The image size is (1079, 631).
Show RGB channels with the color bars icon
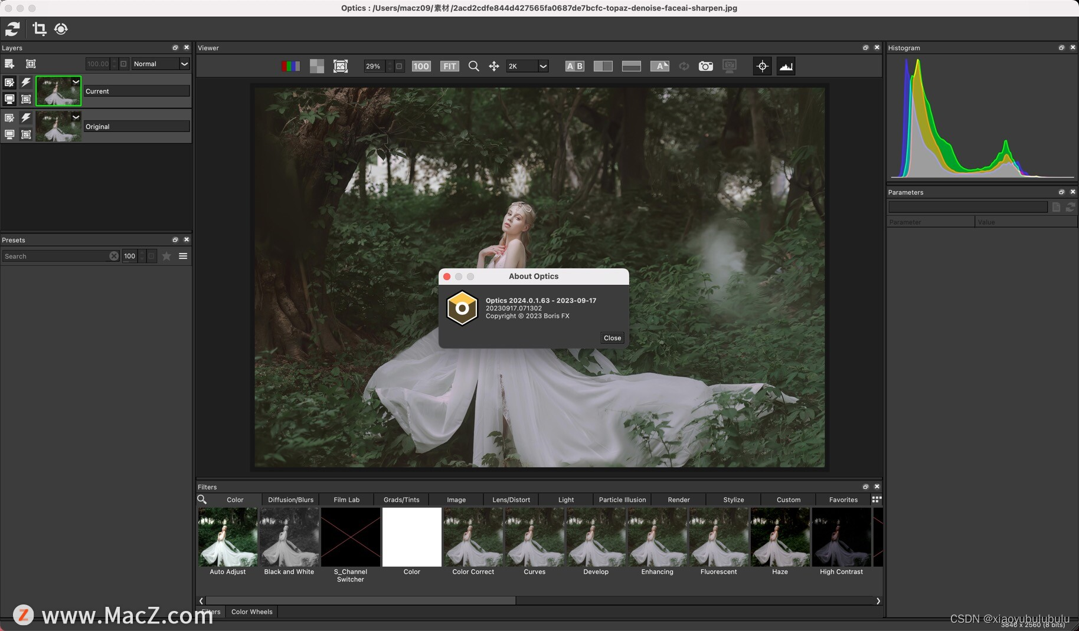pos(290,66)
